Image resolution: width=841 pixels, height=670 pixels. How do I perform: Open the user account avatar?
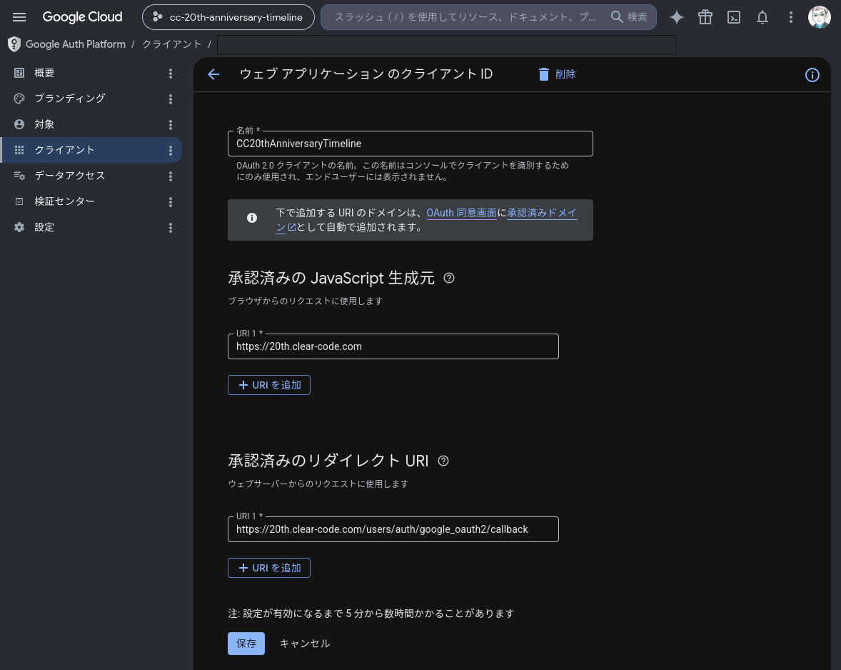pyautogui.click(x=819, y=17)
